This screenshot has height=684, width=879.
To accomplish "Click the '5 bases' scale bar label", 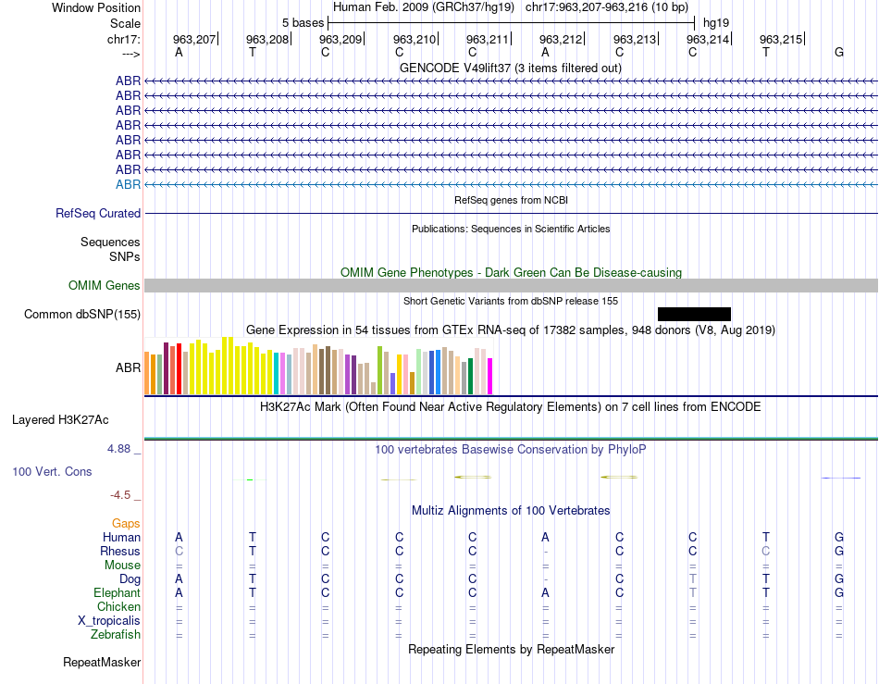I will click(x=303, y=23).
